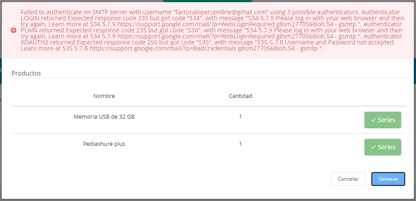Click the facturaloperuonline@gmail.com username text
The height and width of the screenshot is (201, 416).
pos(221,12)
